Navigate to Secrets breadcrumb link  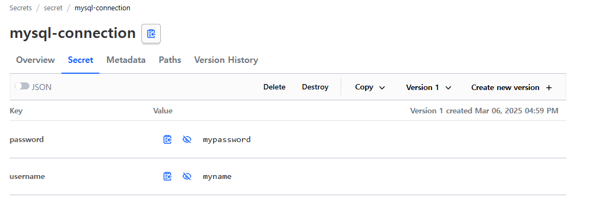click(21, 8)
